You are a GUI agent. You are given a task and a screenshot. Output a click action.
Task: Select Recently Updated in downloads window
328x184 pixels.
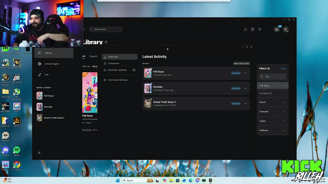tap(120, 70)
